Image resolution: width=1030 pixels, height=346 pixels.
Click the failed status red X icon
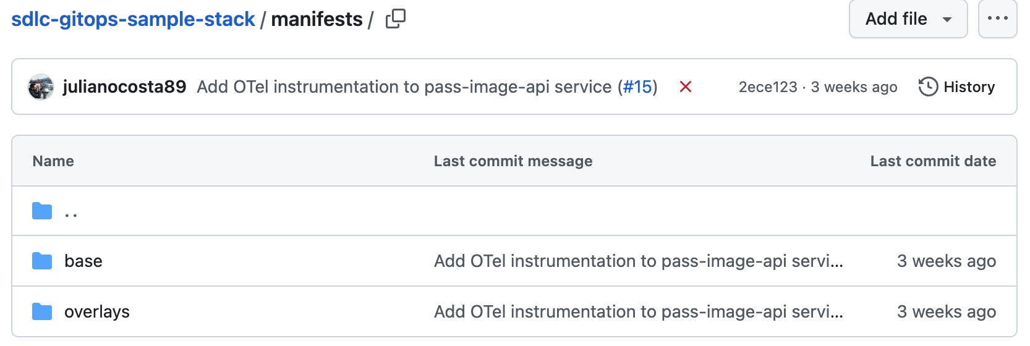click(685, 87)
